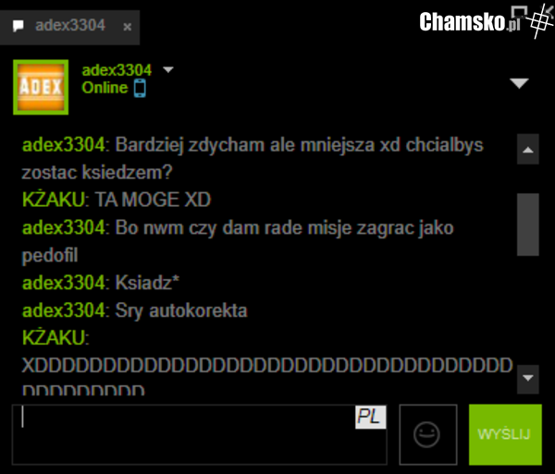Screen dimensions: 555x474
Task: Click the mobile phone status icon
Action: [140, 88]
